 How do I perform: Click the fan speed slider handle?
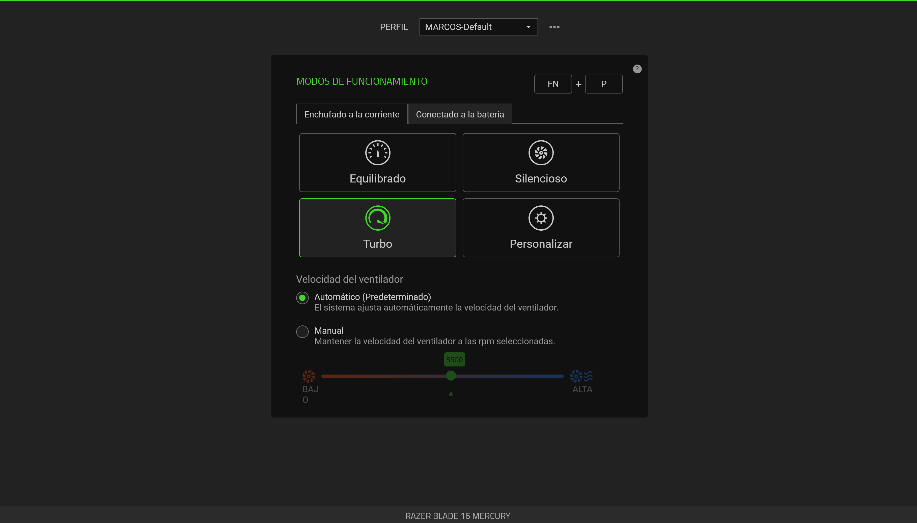point(451,376)
